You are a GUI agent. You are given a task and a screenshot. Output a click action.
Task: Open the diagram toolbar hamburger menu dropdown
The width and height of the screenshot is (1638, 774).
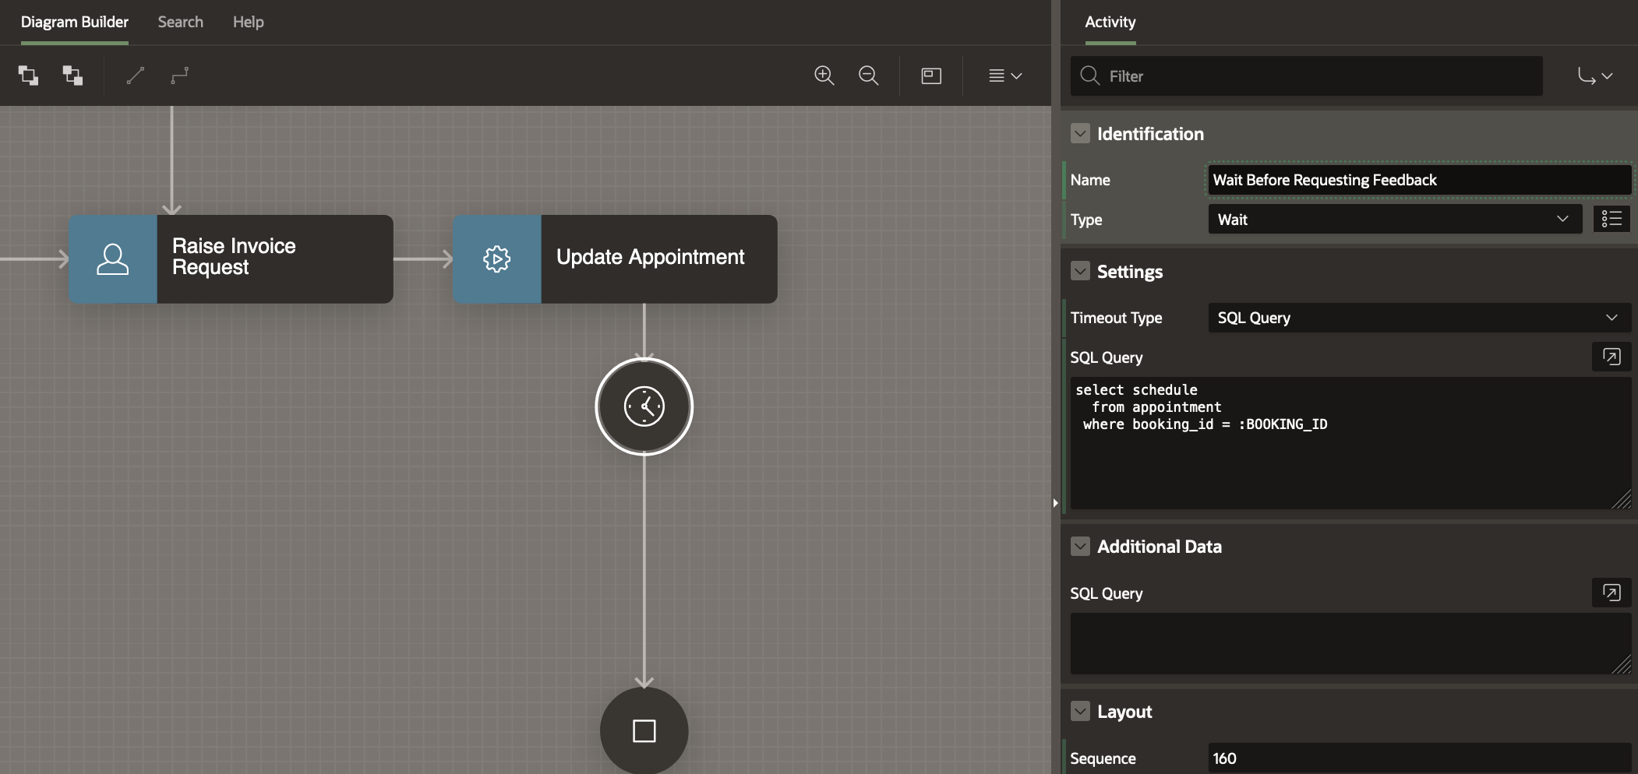click(x=1004, y=76)
